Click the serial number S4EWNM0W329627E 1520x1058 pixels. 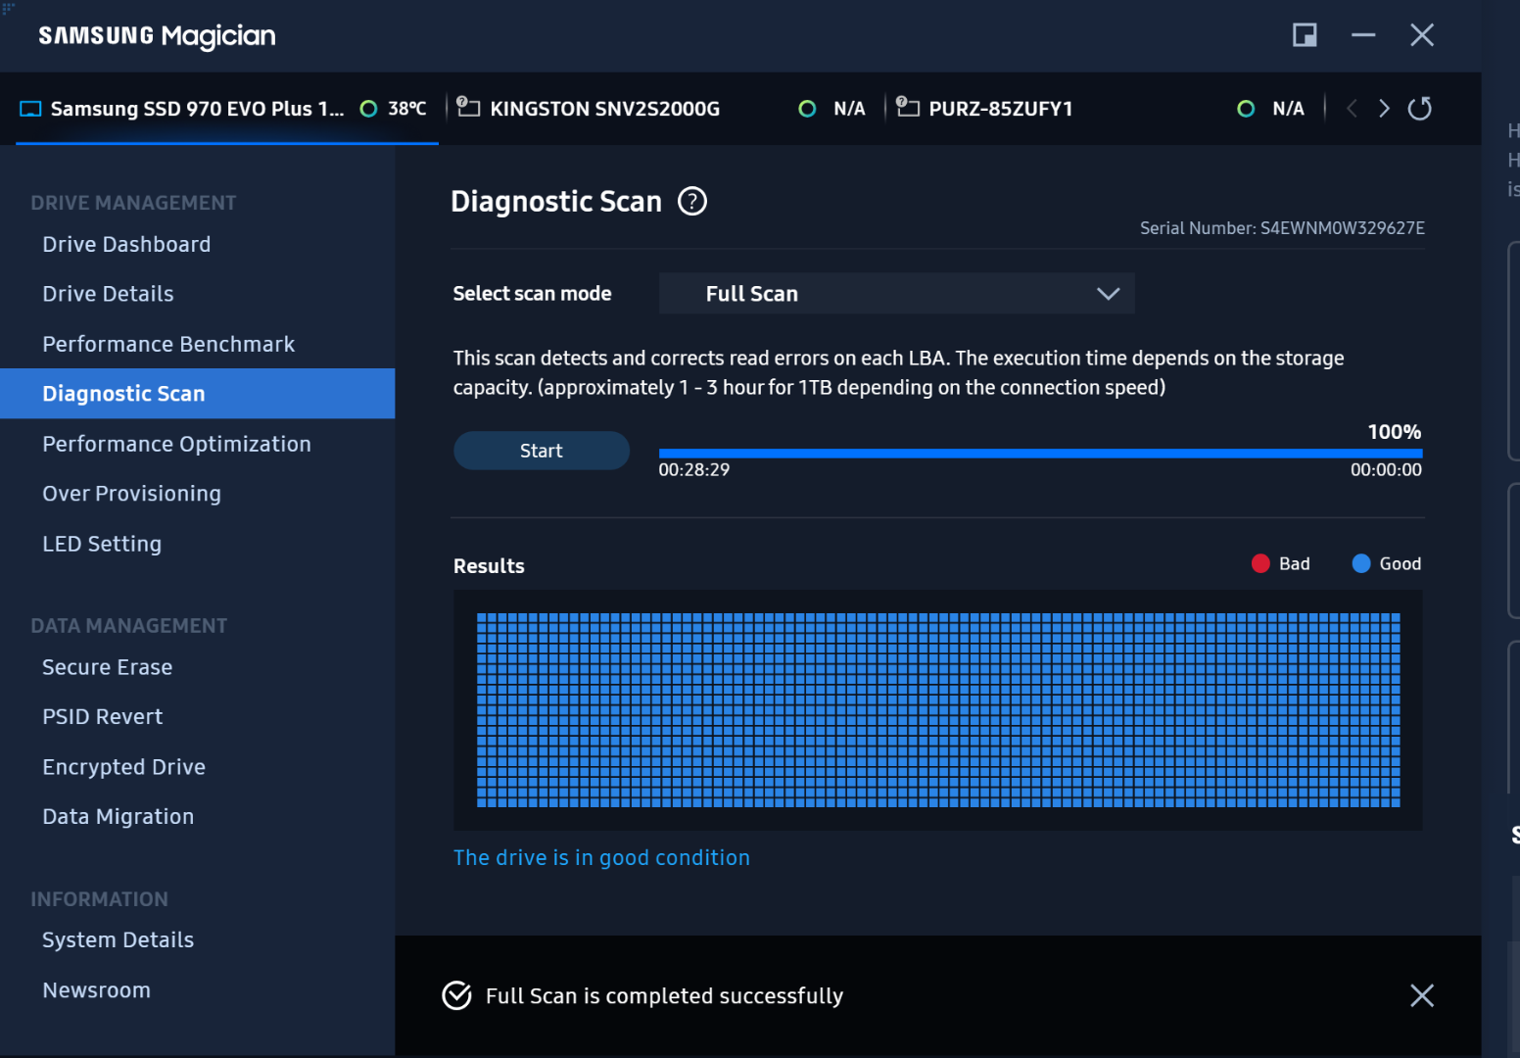[x=1342, y=228]
